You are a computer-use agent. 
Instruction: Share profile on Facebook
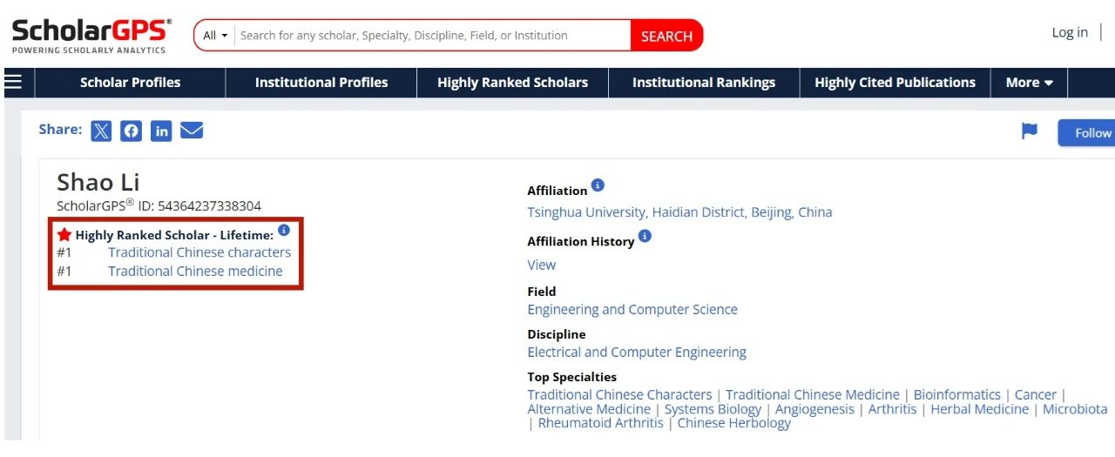[x=131, y=131]
